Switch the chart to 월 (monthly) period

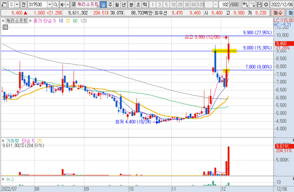(117, 4)
